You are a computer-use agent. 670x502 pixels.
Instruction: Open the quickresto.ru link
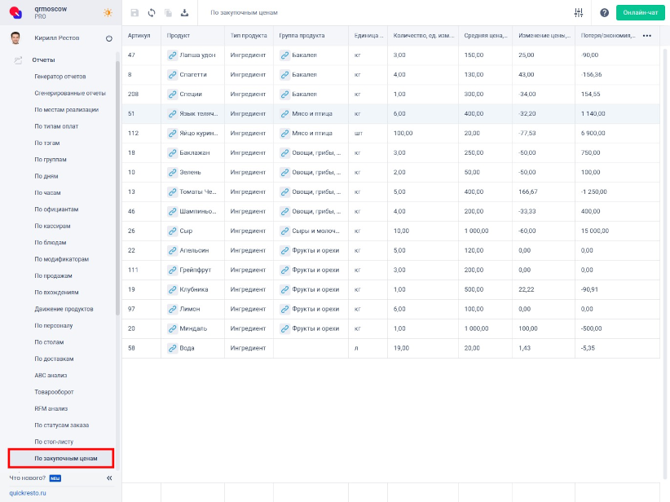tap(28, 493)
